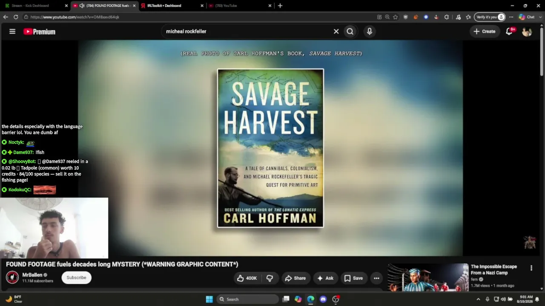Clear the search box with the X
The height and width of the screenshot is (306, 545).
pyautogui.click(x=336, y=31)
